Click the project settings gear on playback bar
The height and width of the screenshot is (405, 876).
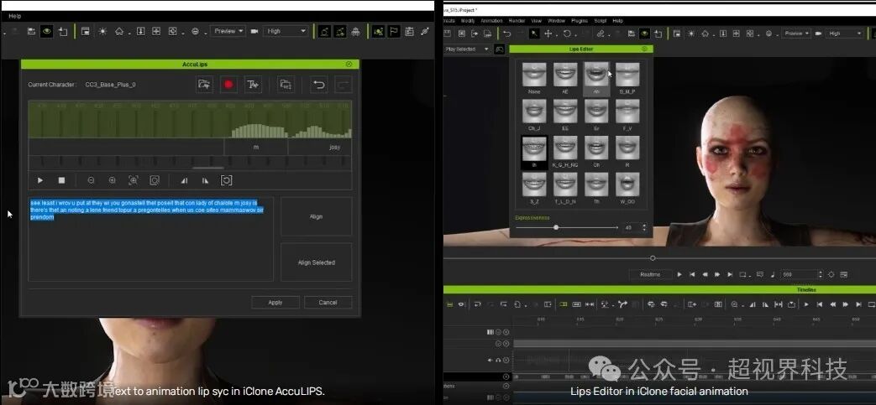point(831,274)
